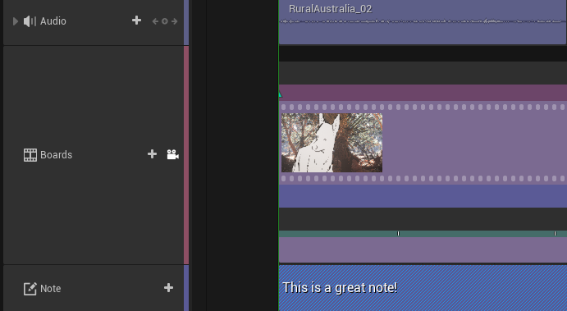Open the board thumbnail with white figure

point(332,143)
